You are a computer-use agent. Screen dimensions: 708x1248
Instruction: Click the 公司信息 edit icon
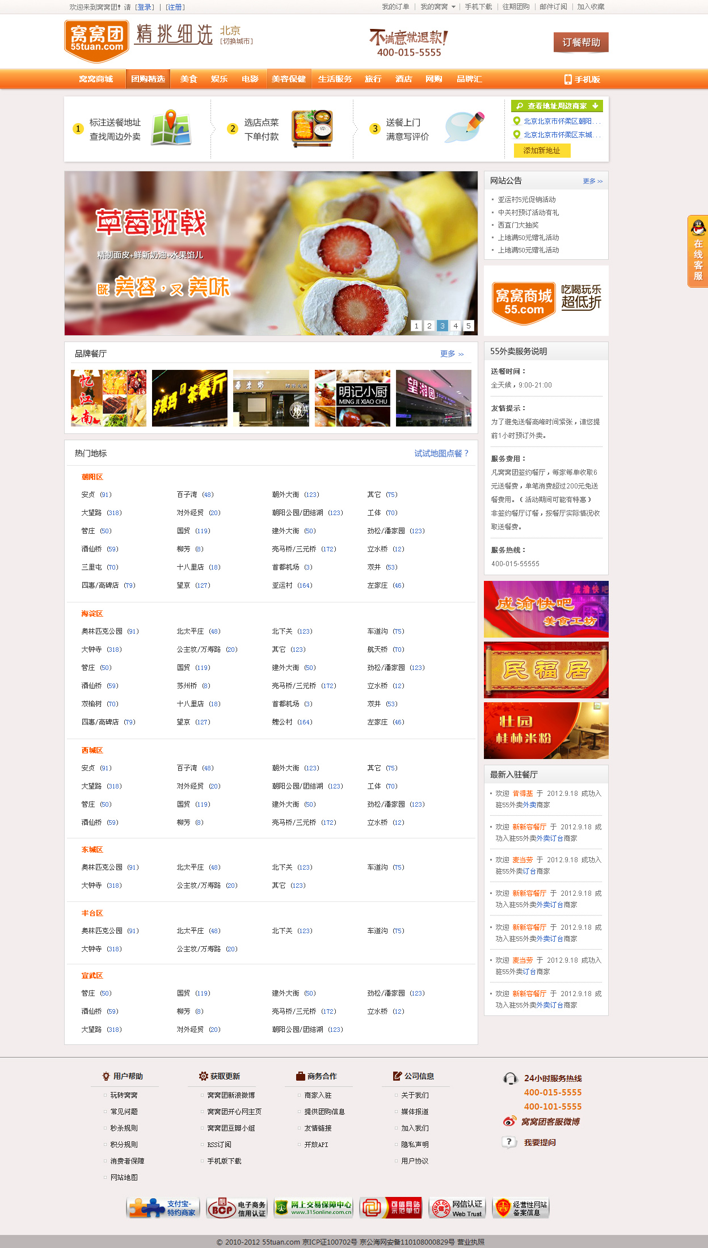pos(398,1076)
